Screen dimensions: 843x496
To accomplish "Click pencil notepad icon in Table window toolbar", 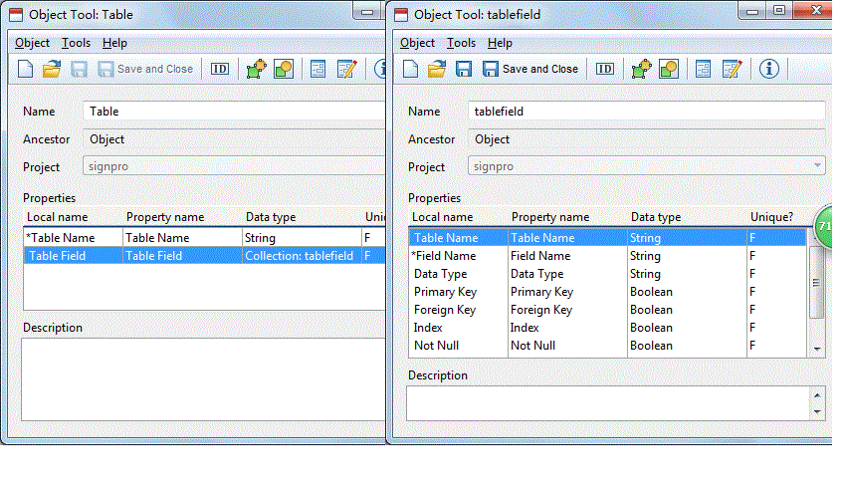I will point(346,69).
